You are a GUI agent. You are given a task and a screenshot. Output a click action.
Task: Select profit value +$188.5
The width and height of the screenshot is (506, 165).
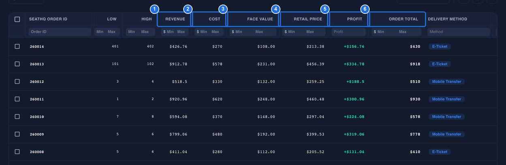pos(355,81)
